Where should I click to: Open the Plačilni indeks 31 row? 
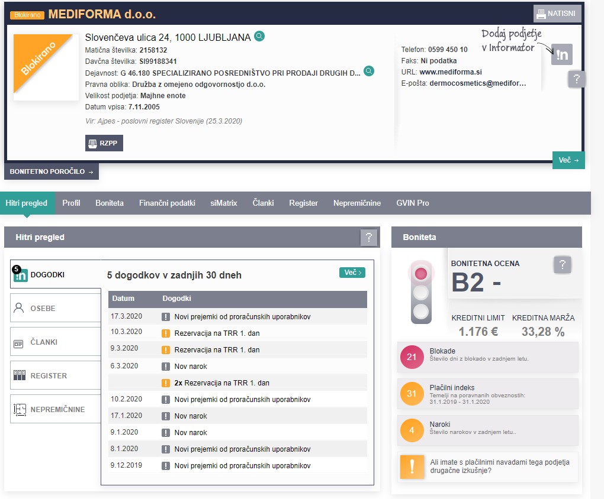[x=487, y=395]
